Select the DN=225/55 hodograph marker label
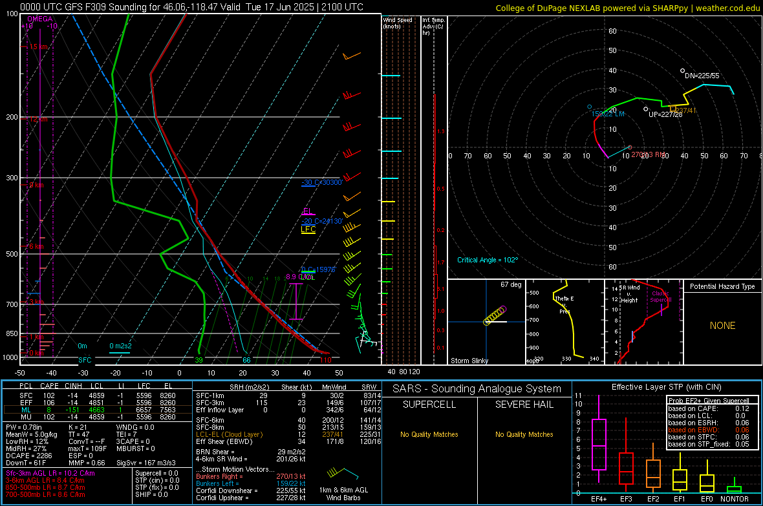The image size is (763, 506). [x=702, y=76]
